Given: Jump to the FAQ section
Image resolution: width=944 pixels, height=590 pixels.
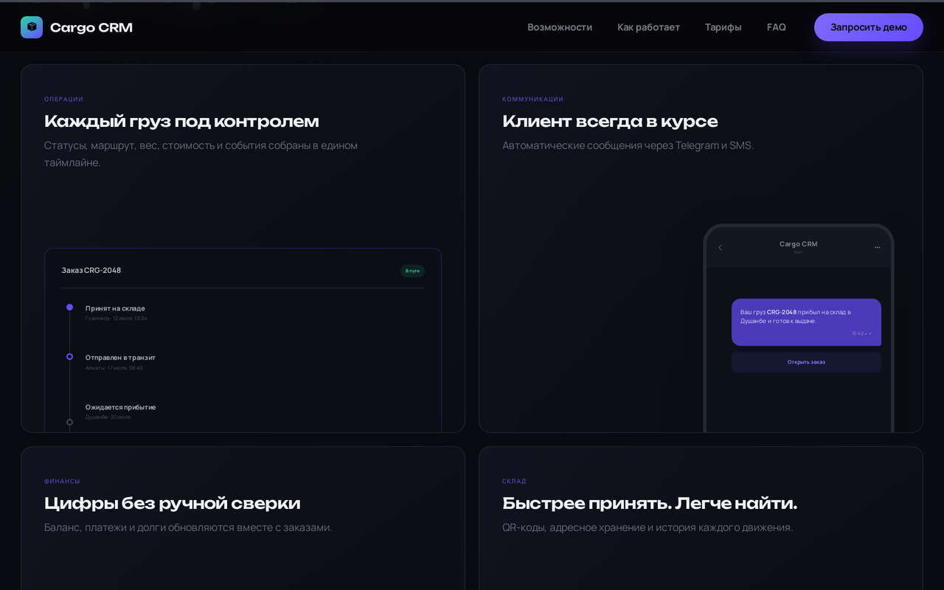Looking at the screenshot, I should click(777, 27).
